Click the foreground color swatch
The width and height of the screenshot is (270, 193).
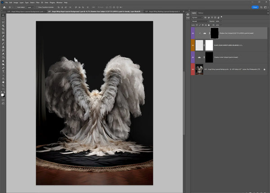3,94
